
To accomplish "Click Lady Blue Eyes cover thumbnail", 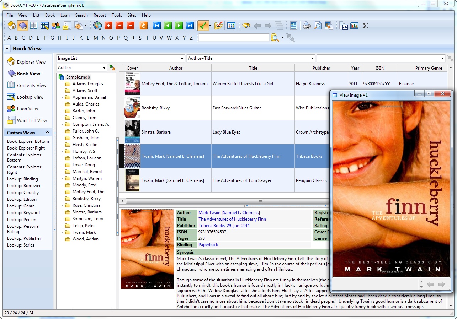I will [132, 132].
